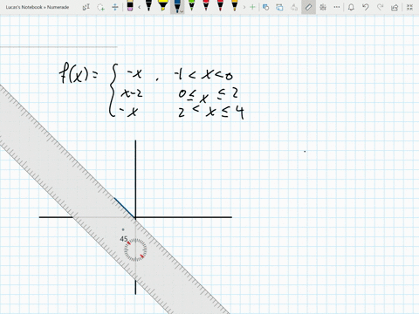Open the Shapes gallery
The height and width of the screenshot is (314, 419).
tap(265, 7)
